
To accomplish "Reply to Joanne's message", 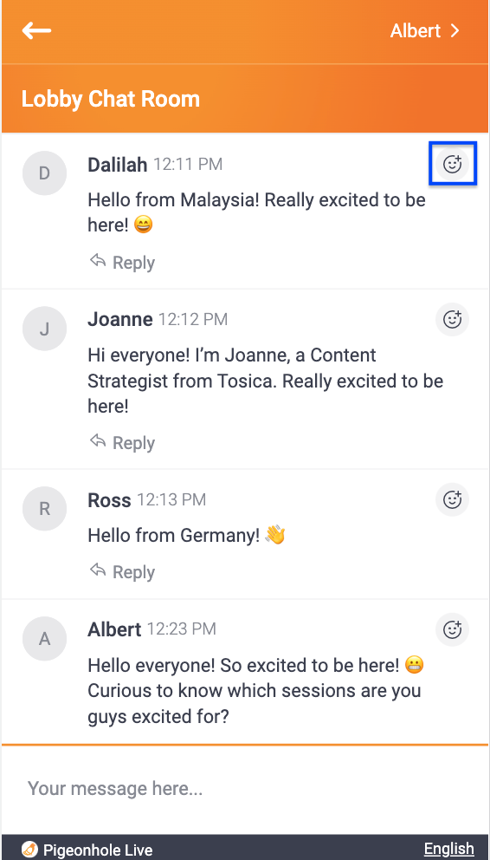I will tap(122, 442).
